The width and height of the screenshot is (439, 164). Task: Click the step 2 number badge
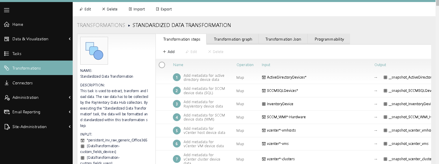coord(177,91)
